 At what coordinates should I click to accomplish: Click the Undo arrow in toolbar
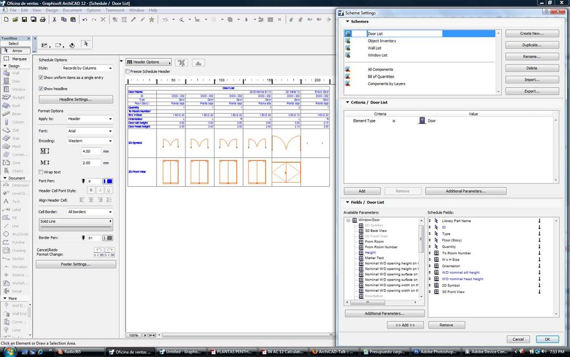[x=84, y=19]
